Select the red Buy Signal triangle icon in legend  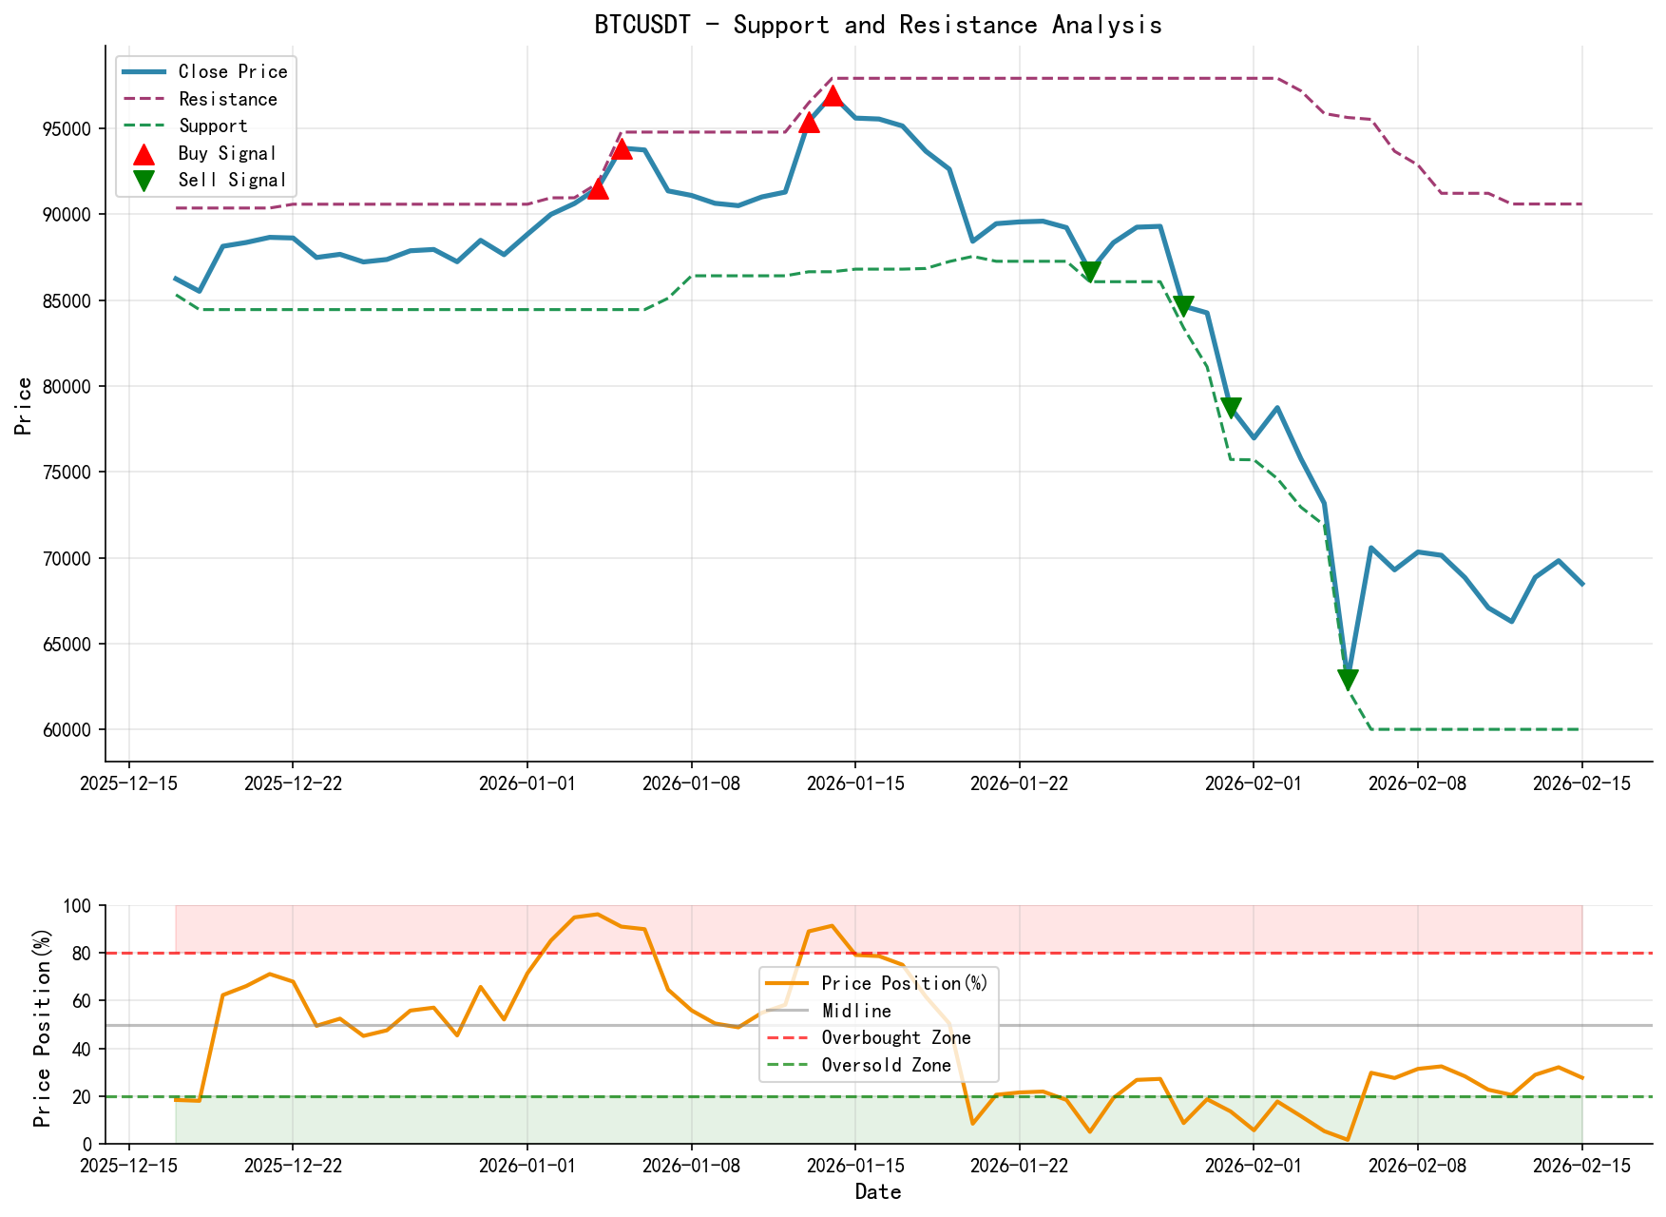point(144,152)
